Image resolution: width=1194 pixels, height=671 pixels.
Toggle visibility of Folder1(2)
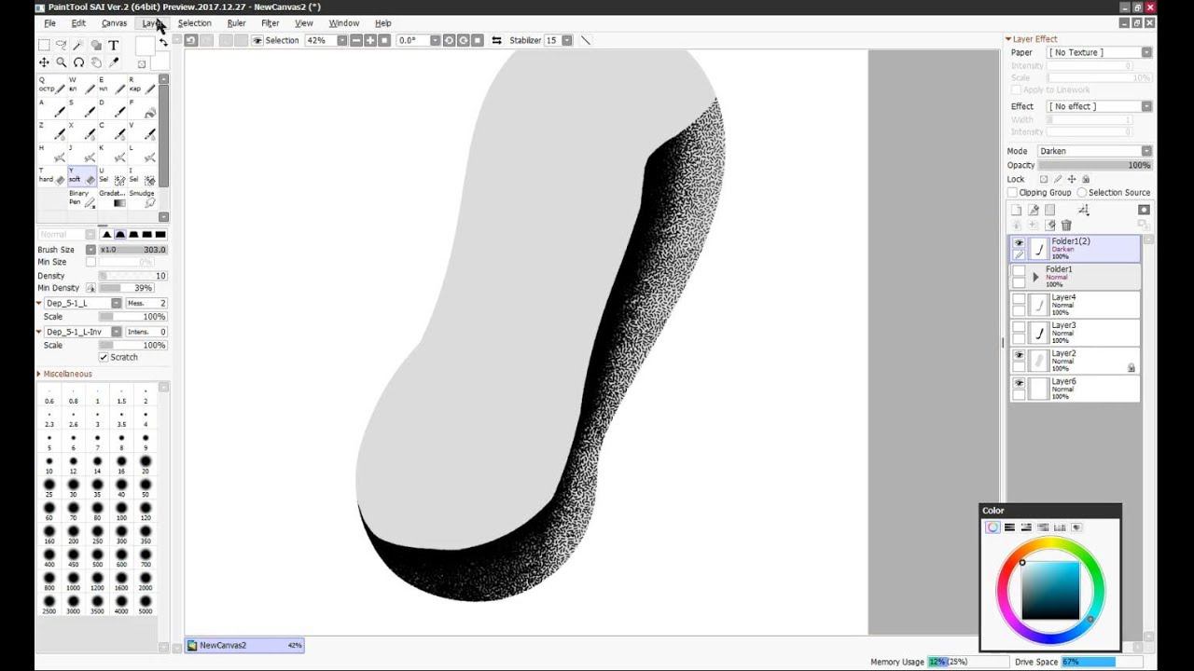coord(1019,242)
